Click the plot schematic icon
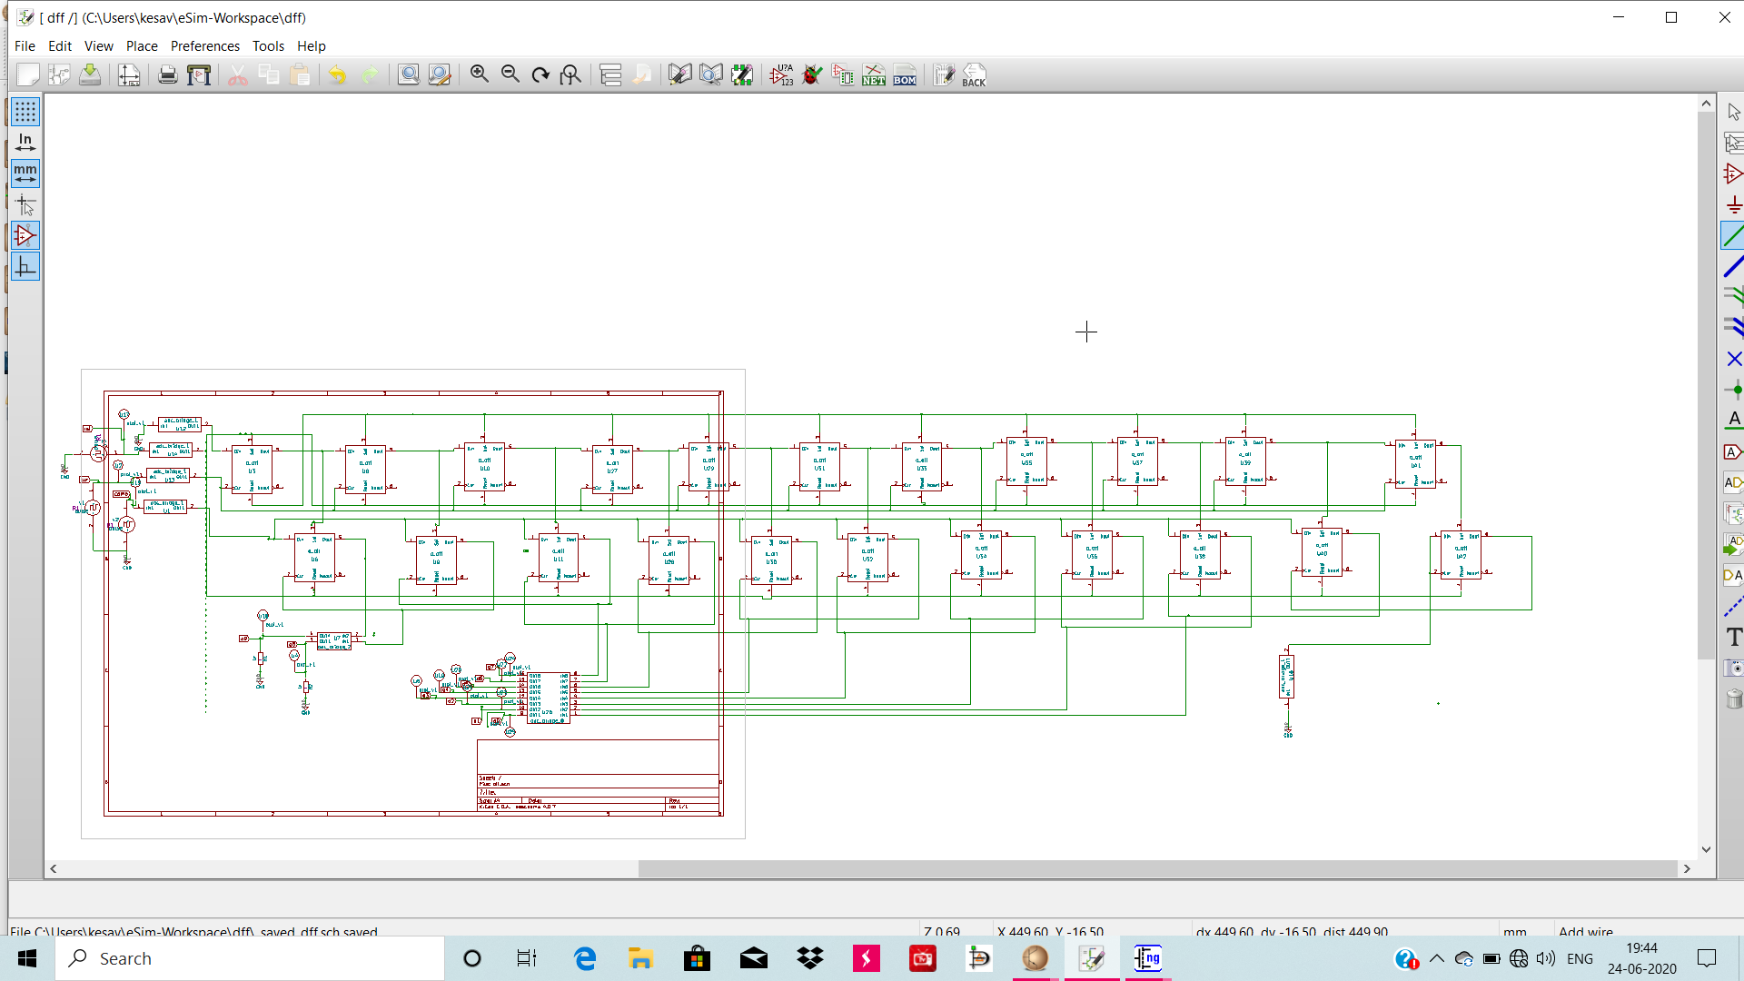The width and height of the screenshot is (1744, 981). (199, 75)
